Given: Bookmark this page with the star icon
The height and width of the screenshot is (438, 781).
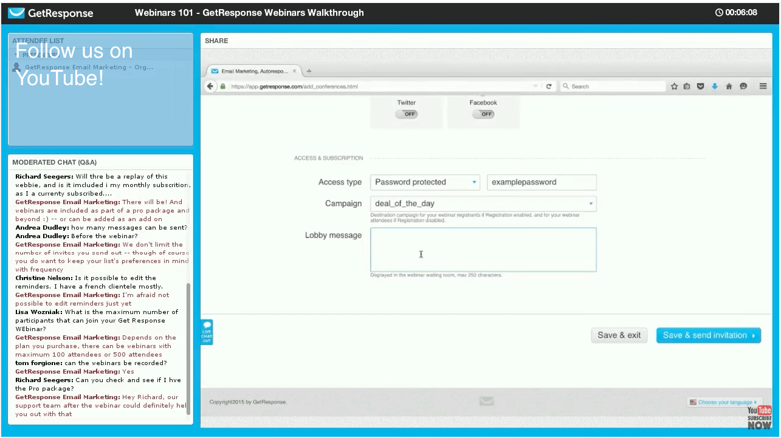Looking at the screenshot, I should click(674, 86).
